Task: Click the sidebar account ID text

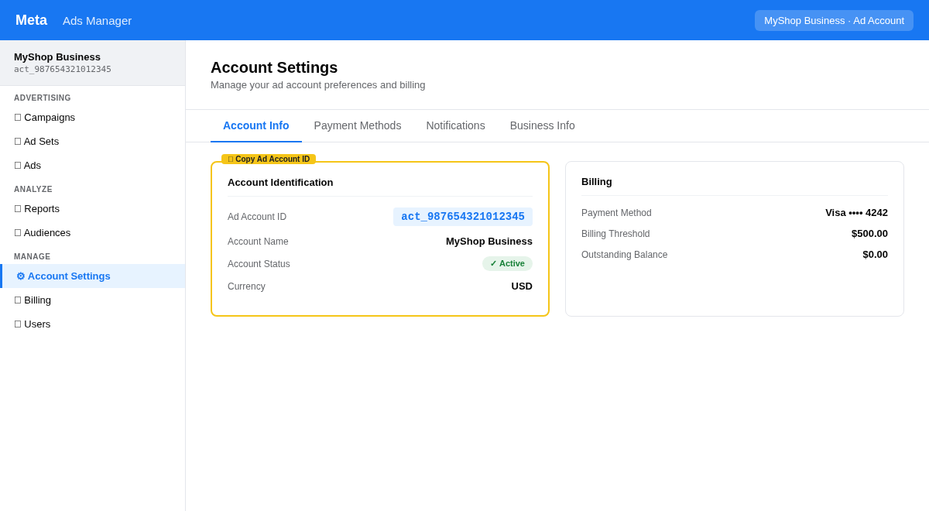Action: click(63, 69)
